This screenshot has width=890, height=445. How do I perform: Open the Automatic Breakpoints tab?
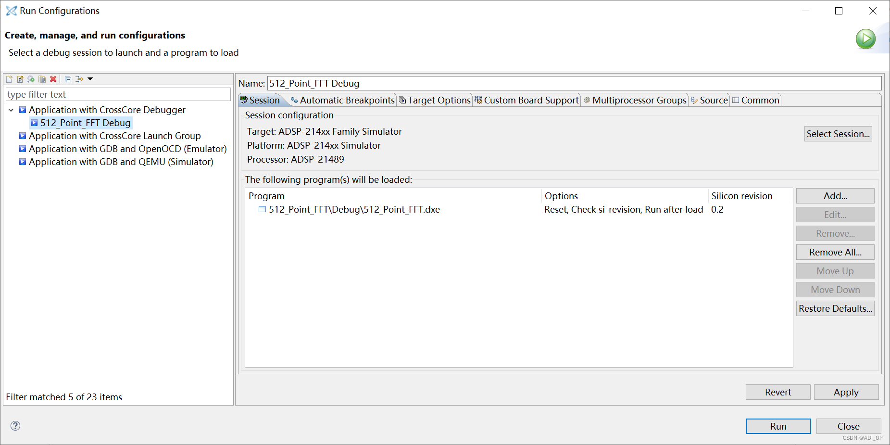point(343,100)
